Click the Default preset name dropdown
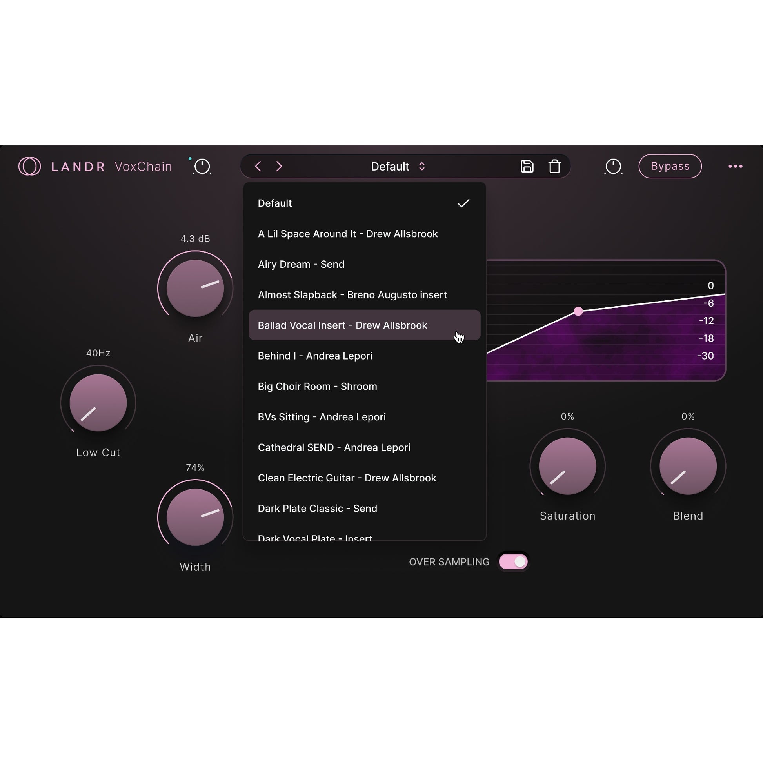 click(390, 166)
